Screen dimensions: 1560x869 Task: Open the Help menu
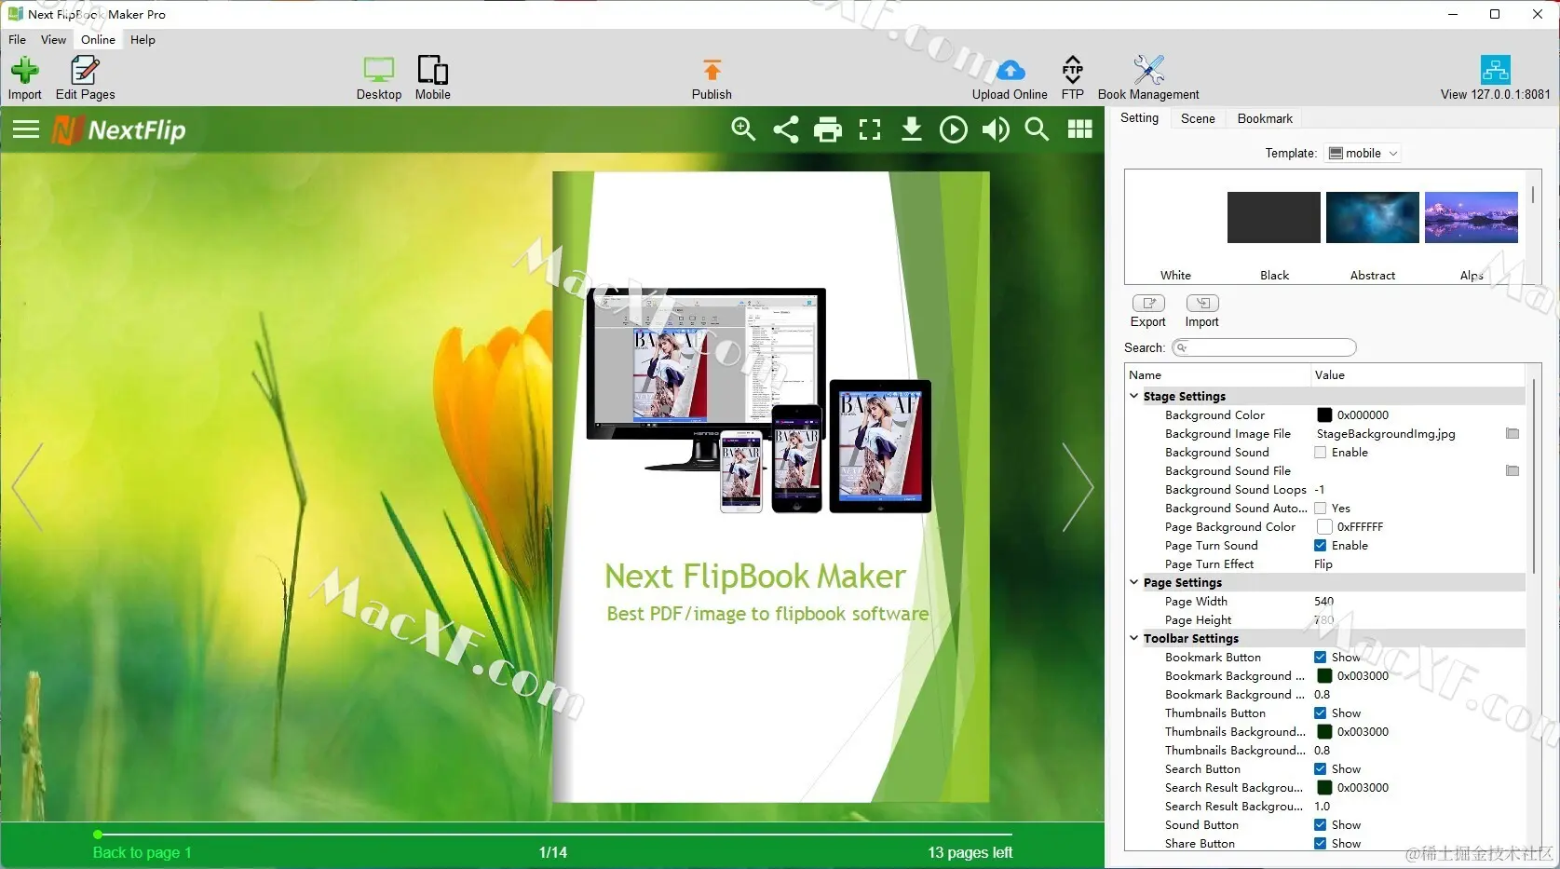point(142,40)
